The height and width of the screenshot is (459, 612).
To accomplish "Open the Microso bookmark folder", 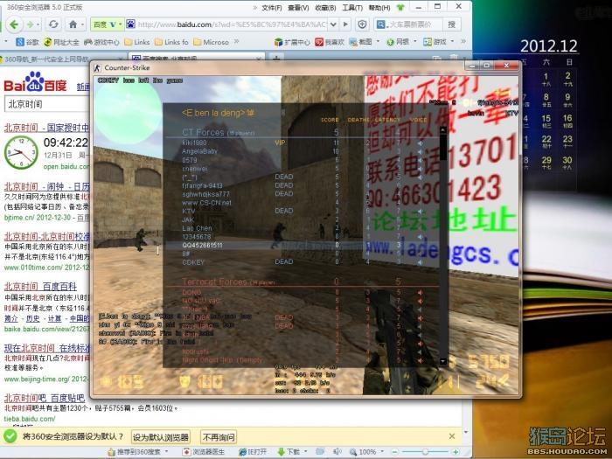I will click(211, 42).
